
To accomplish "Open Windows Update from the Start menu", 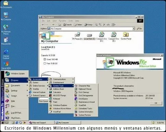I will click(16, 74).
